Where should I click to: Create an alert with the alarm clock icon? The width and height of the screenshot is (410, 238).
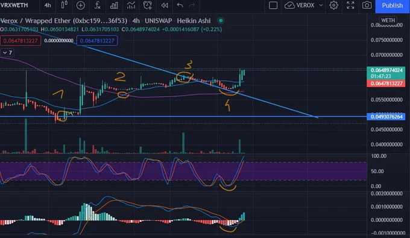pos(148,5)
